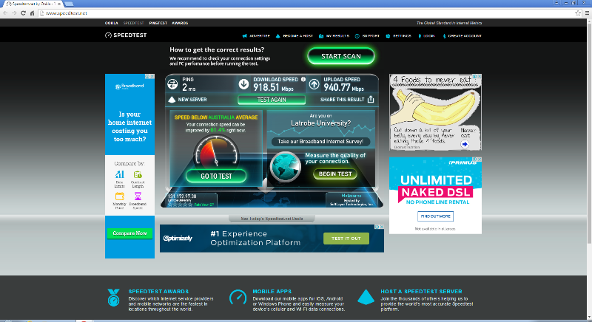Open the MOBILE APPS heading link
Image resolution: width=592 pixels, height=322 pixels.
click(272, 292)
